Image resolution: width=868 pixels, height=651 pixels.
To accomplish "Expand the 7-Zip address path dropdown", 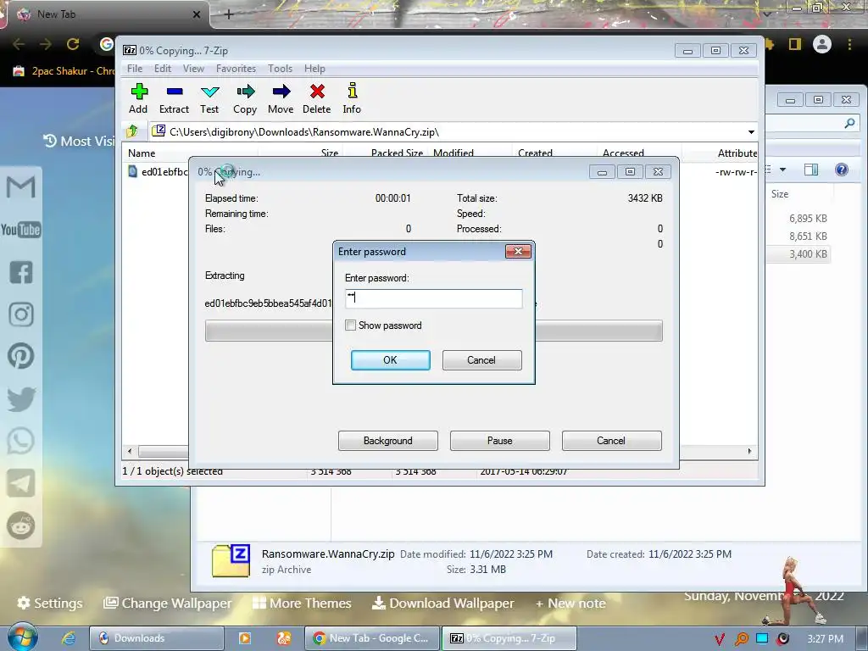I will (751, 131).
